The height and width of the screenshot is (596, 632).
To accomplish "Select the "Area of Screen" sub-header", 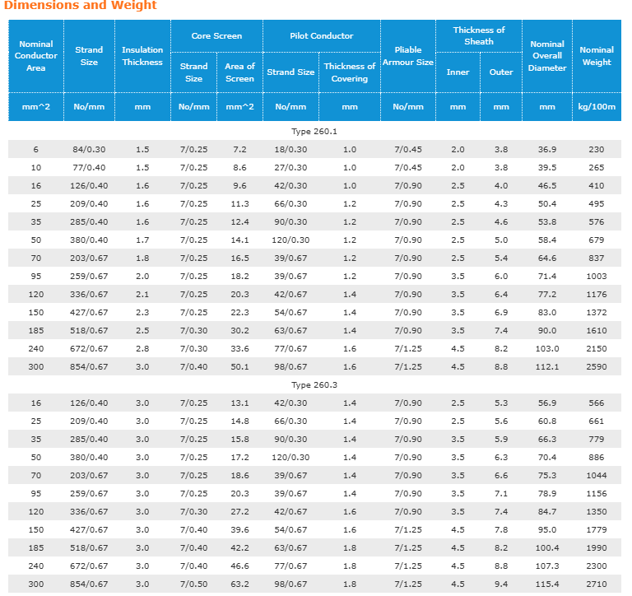I will (x=239, y=72).
